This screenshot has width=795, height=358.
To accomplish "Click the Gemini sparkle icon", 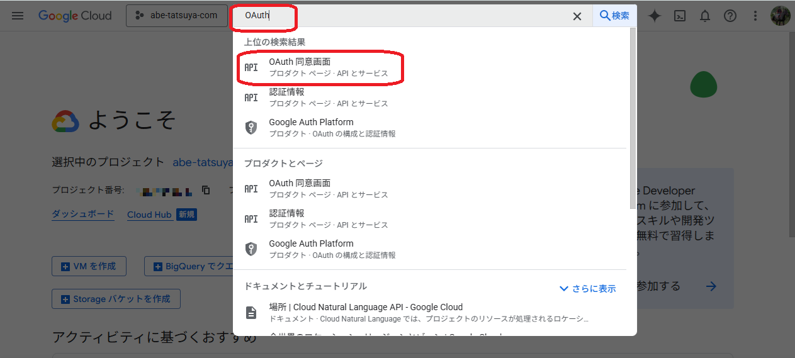I will point(655,16).
